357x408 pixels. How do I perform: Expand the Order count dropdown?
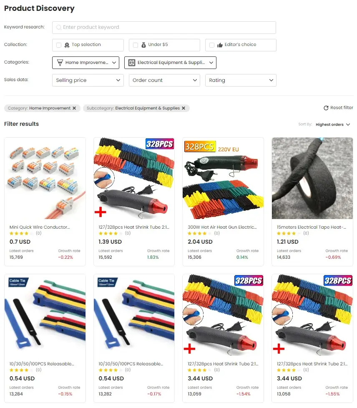pos(164,80)
